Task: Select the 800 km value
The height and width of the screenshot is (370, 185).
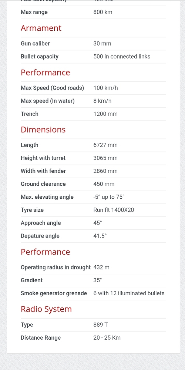Action: [103, 12]
